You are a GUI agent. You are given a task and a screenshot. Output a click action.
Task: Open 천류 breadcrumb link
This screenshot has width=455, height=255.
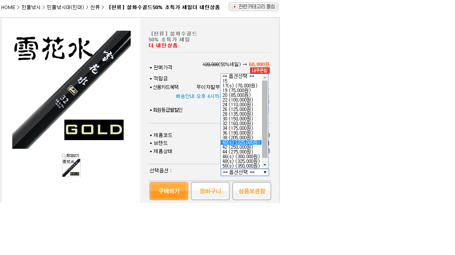(95, 7)
